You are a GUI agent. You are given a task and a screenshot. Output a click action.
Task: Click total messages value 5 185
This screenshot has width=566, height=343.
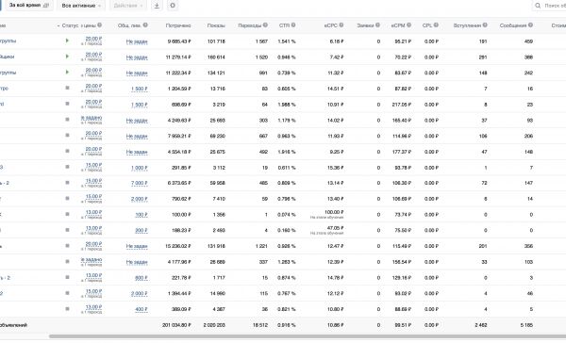click(x=526, y=325)
